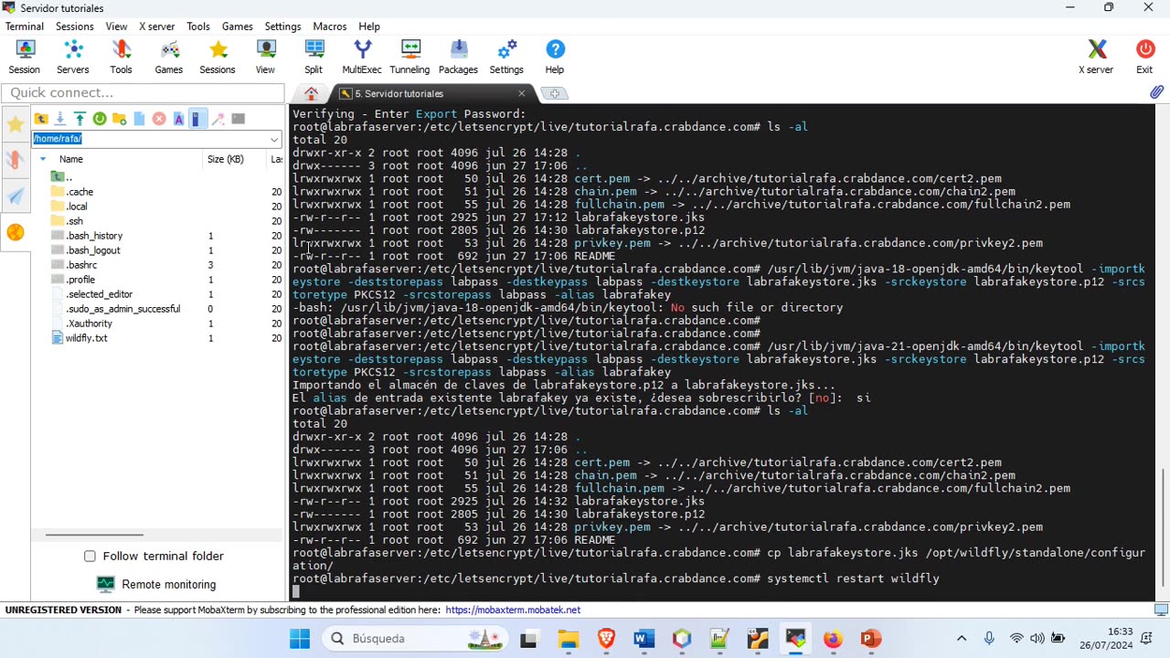Add a new terminal tab
Image resolution: width=1170 pixels, height=658 pixels.
click(554, 93)
